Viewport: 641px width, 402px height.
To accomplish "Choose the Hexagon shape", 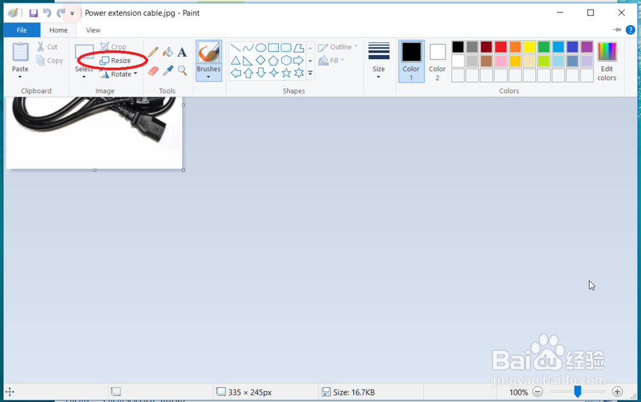I will 286,60.
